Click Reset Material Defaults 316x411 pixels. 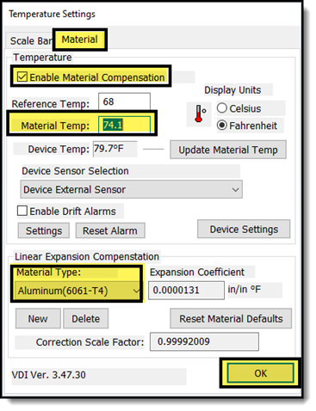231,318
